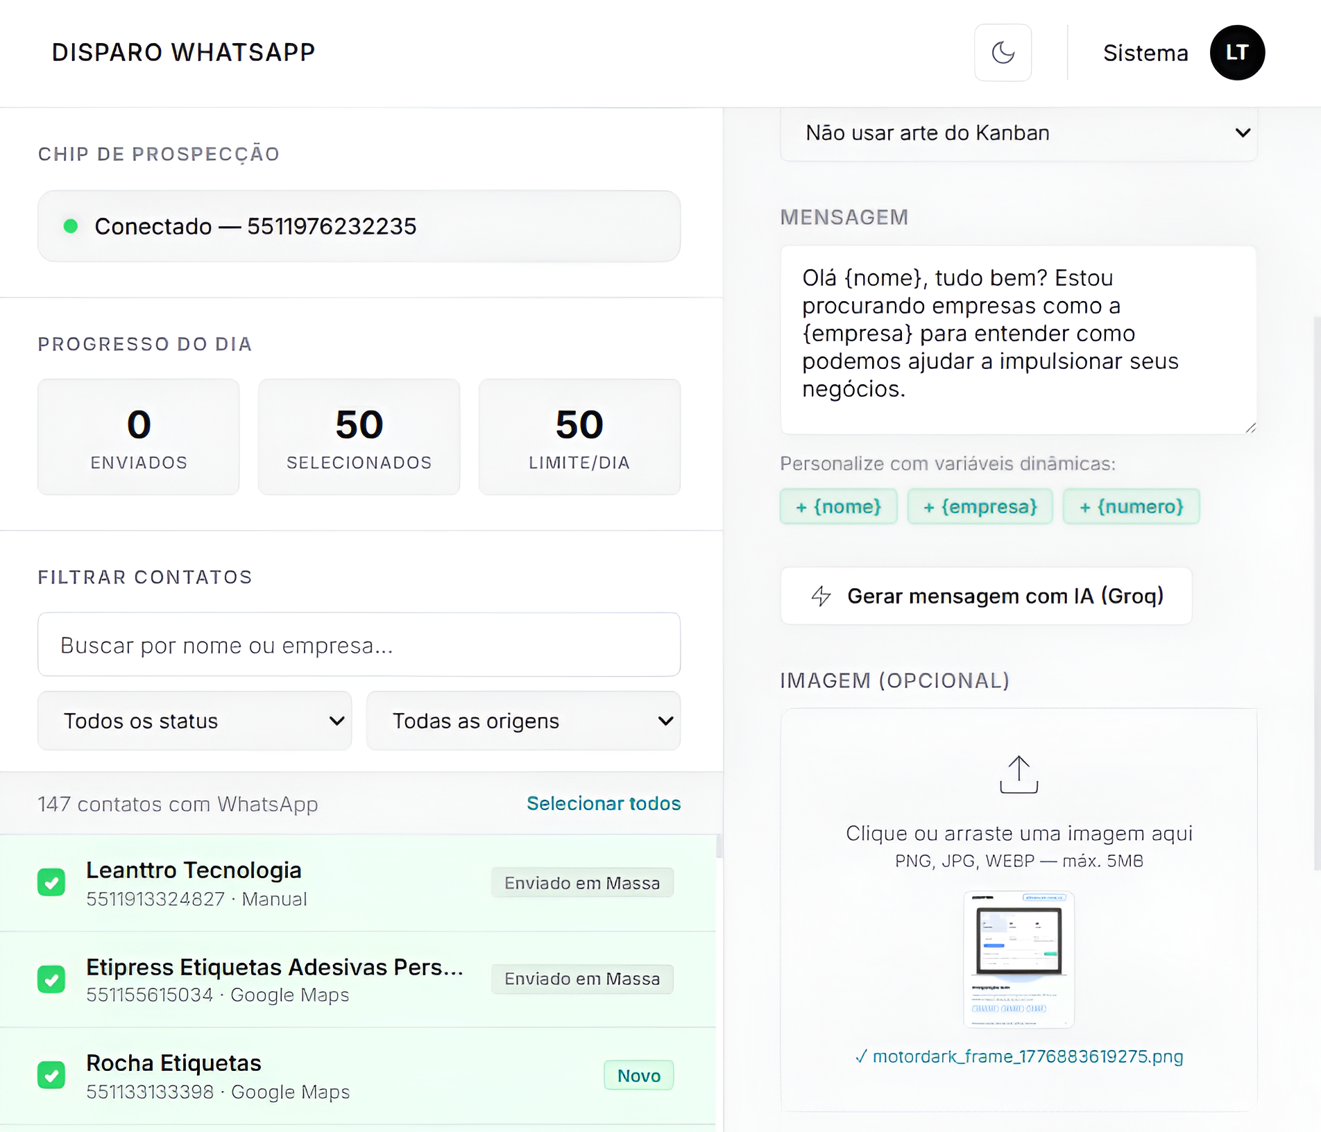Click the lightning bolt icon for AI generation

(x=821, y=596)
